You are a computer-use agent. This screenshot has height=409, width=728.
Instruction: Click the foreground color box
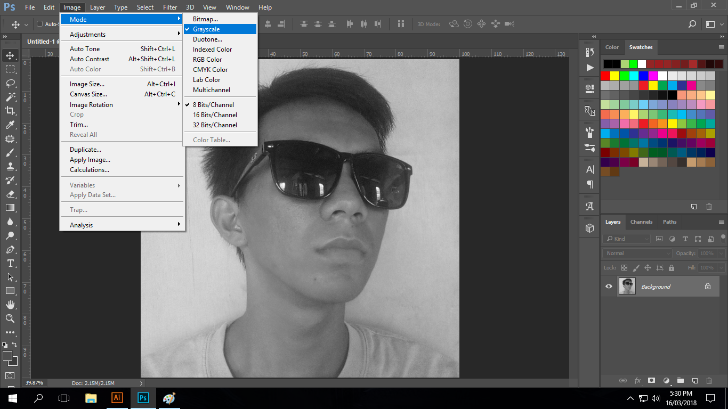[x=7, y=356]
